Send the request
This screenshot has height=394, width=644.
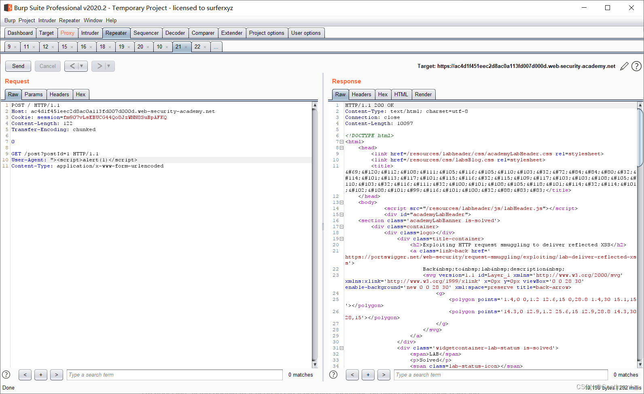tap(18, 66)
